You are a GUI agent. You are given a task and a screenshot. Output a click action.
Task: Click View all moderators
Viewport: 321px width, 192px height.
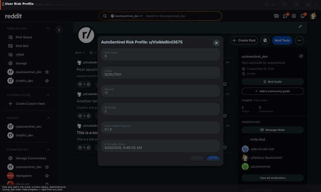click(x=272, y=178)
